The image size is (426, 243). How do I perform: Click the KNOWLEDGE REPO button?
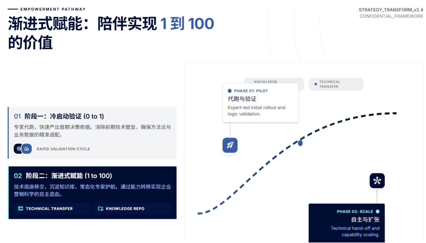tap(133, 208)
